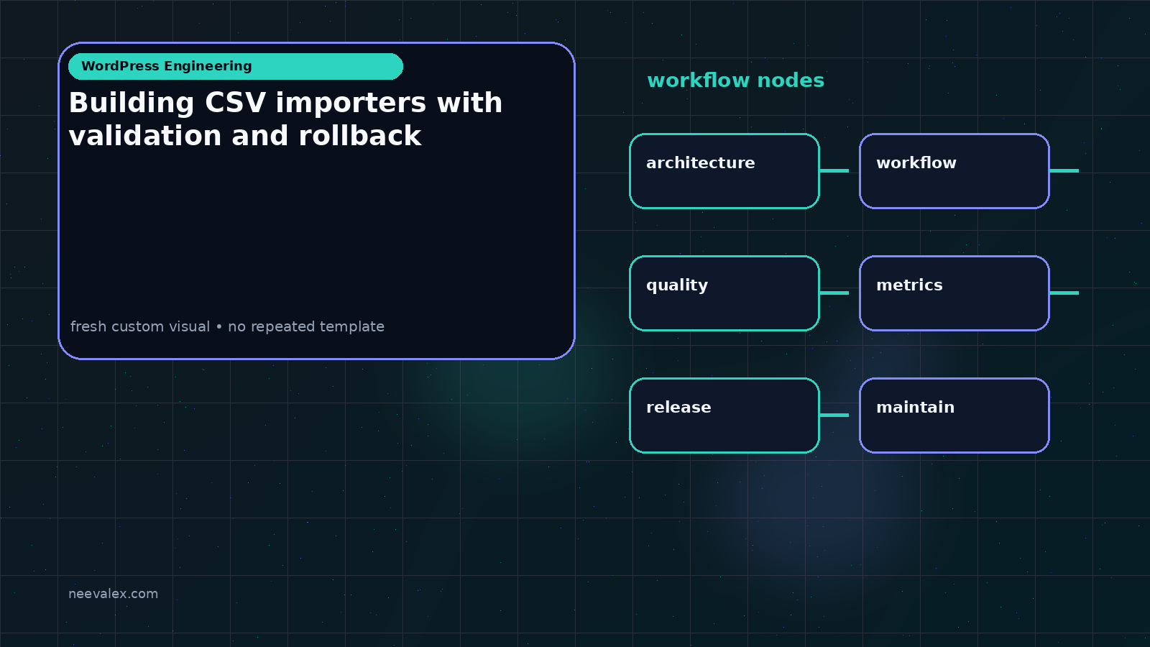1150x647 pixels.
Task: Click the 'workflow nodes' heading
Action: (x=735, y=81)
